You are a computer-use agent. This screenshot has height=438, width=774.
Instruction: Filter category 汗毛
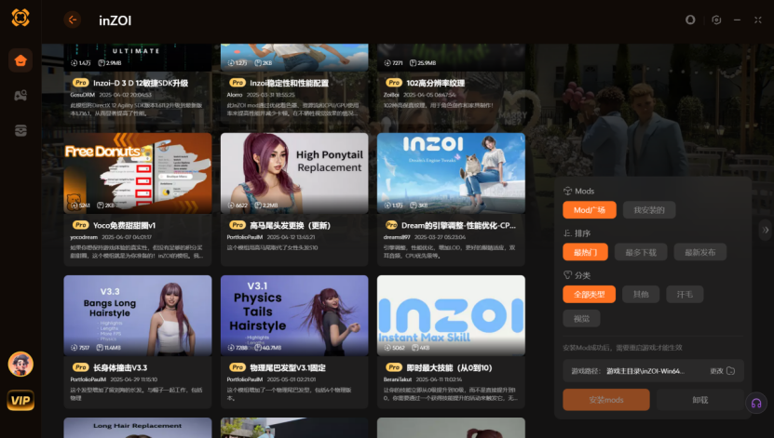click(x=685, y=294)
